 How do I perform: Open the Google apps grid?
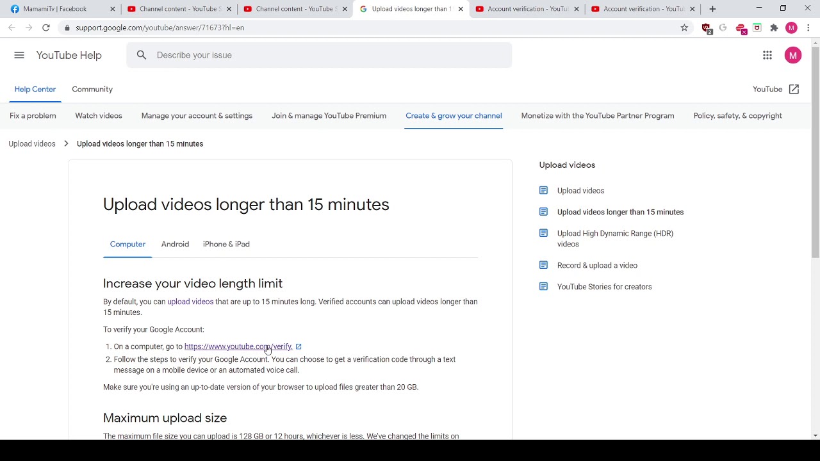[767, 55]
